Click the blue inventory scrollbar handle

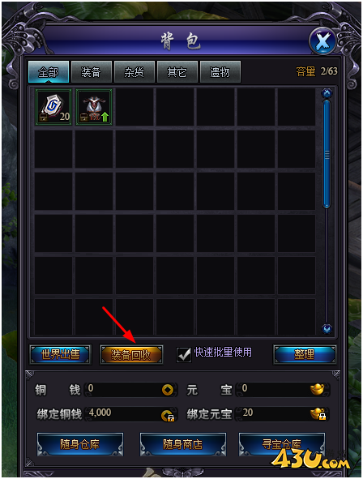point(327,154)
